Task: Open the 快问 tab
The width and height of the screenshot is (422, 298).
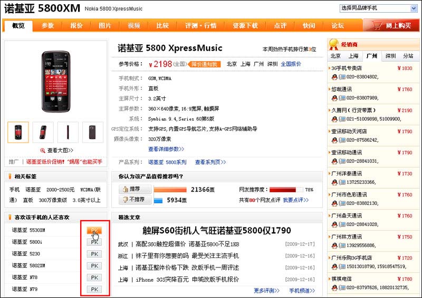Action: point(309,25)
